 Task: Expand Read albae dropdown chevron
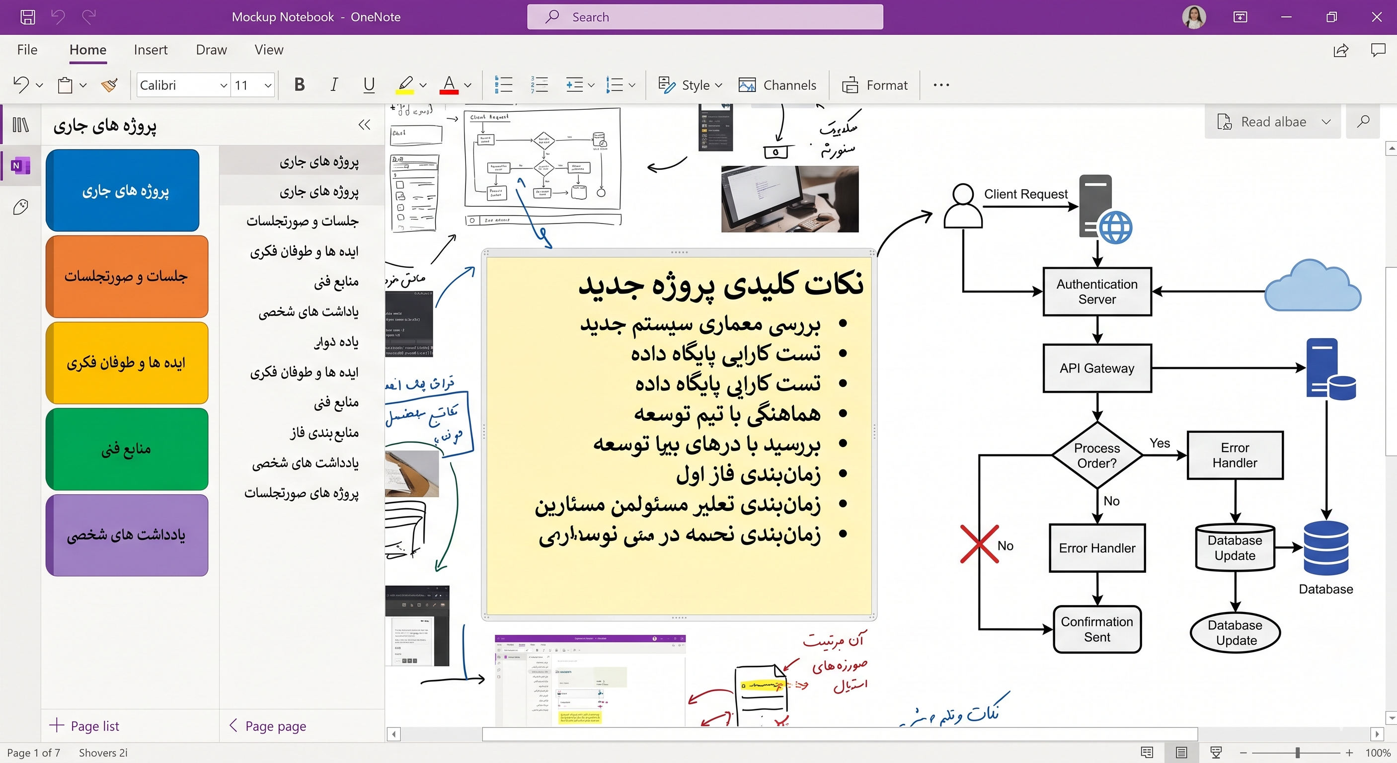(1326, 122)
